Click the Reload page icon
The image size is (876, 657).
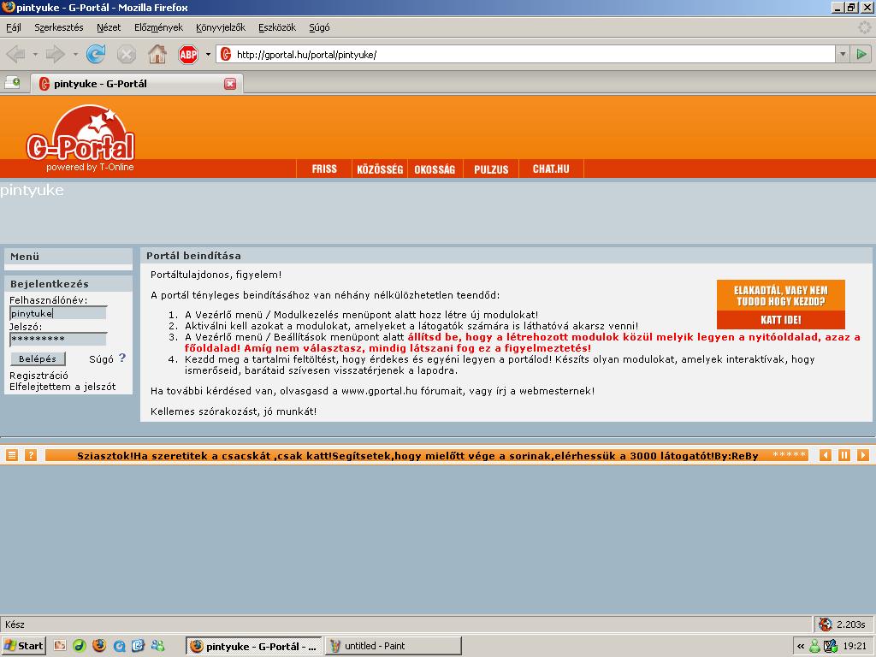click(x=96, y=55)
